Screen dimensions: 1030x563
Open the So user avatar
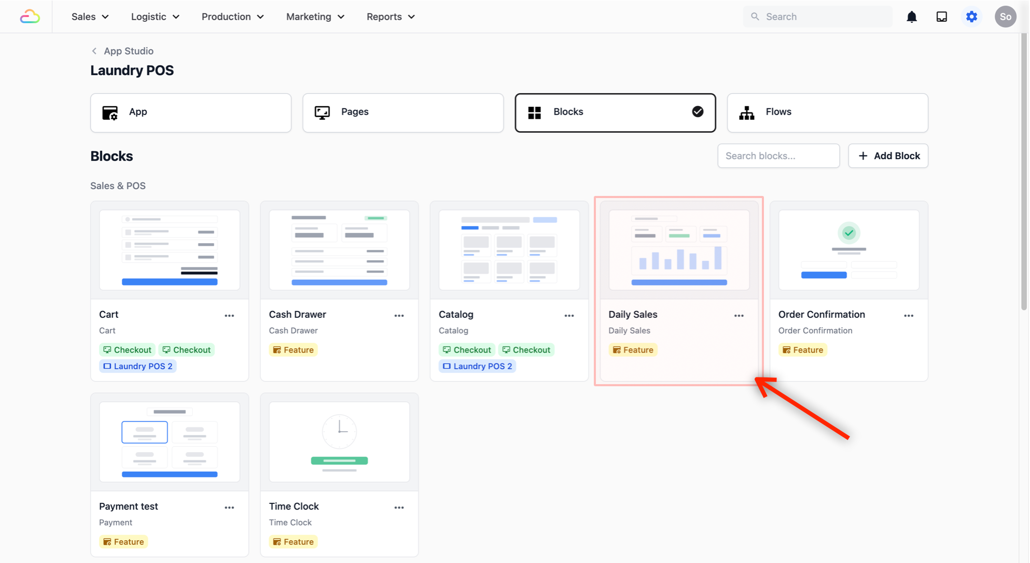[1005, 17]
